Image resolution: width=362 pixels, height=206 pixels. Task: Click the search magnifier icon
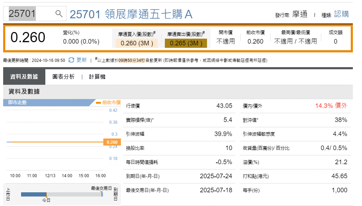pos(59,14)
